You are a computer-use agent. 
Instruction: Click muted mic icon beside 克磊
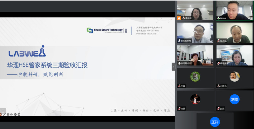(x=179, y=109)
